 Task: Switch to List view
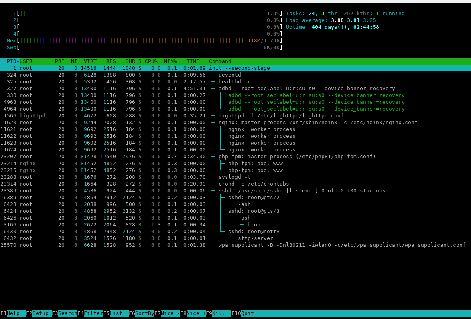[x=116, y=313]
